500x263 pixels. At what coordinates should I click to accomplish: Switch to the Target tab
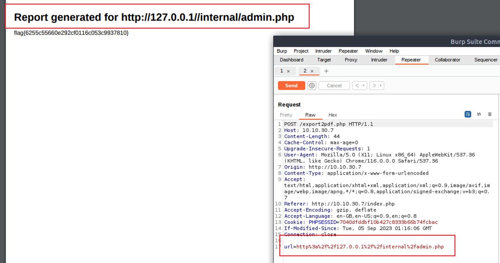(324, 60)
